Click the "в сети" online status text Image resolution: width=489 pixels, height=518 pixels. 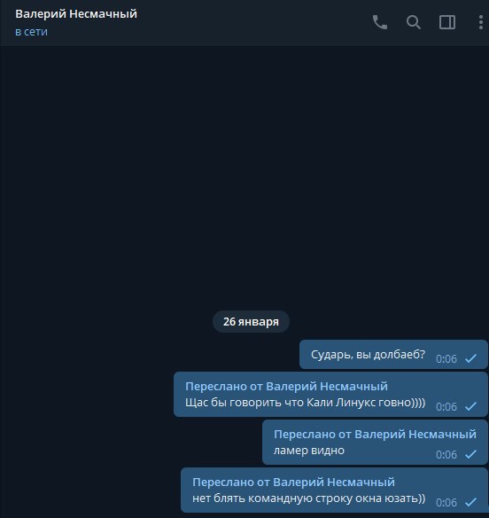point(31,32)
